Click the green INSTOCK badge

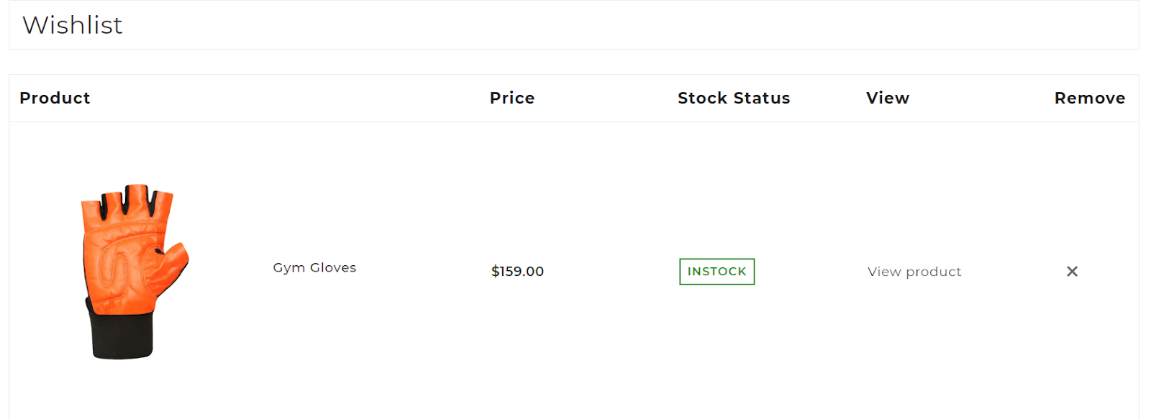716,272
